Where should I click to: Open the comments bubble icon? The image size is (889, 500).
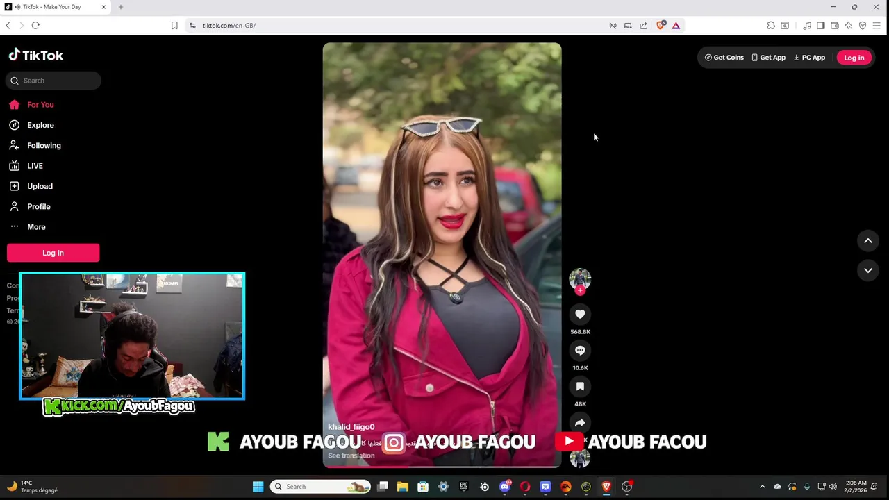click(580, 350)
